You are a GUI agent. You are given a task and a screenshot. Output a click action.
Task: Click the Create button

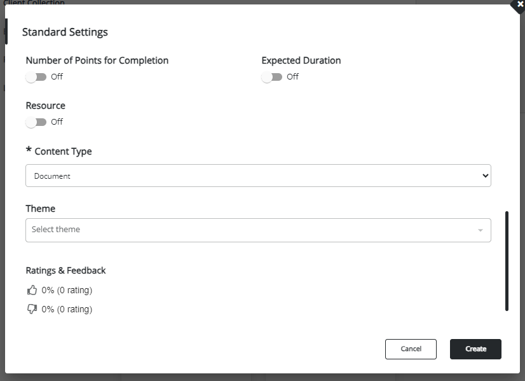click(475, 349)
